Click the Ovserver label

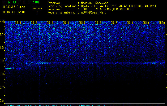[x=54, y=3]
